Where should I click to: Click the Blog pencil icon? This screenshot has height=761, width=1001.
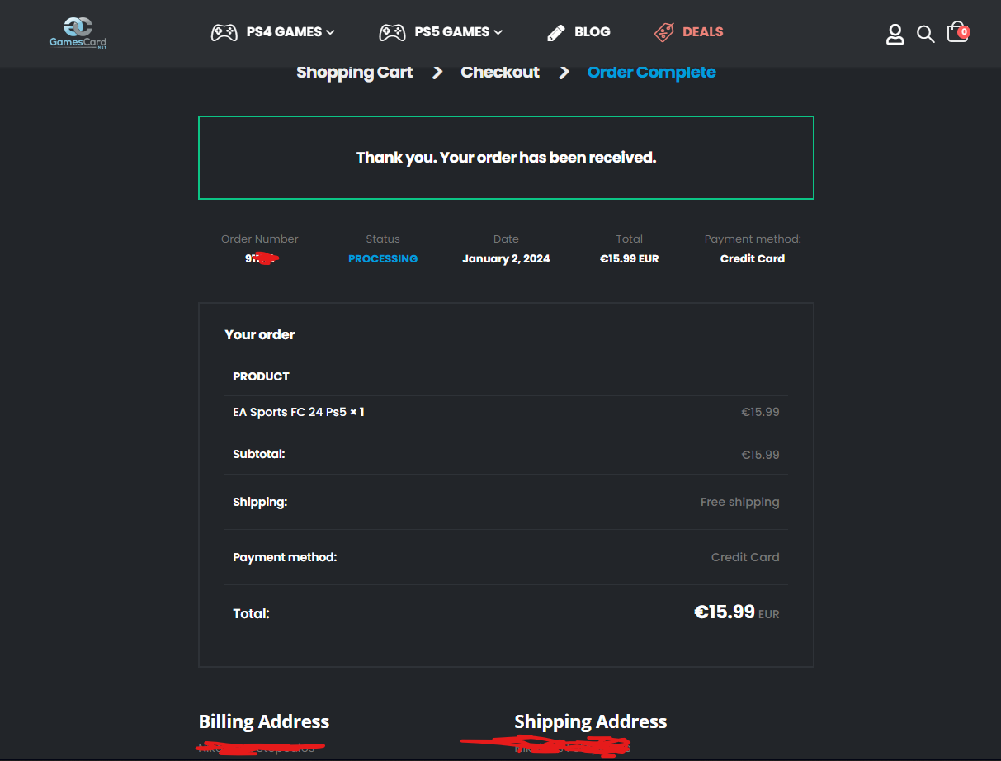coord(556,32)
